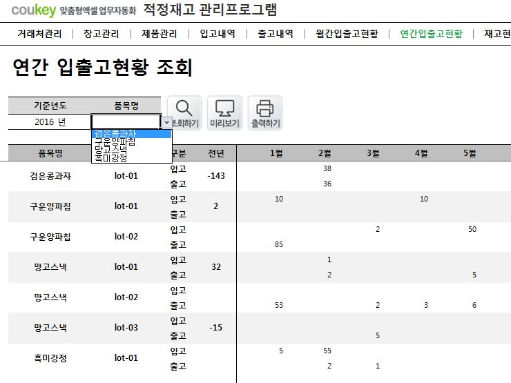Click the 전년 column header

pyautogui.click(x=216, y=153)
